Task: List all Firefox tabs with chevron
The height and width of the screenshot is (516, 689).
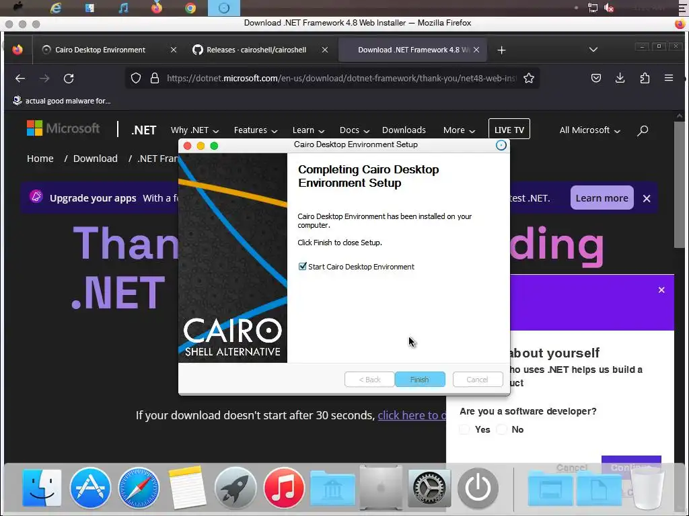Action: (593, 50)
